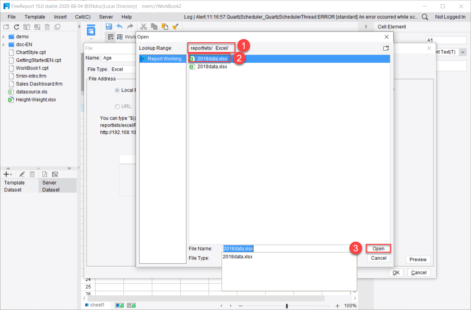Click the Preview button
Screen dimensions: 471x310
point(418,260)
